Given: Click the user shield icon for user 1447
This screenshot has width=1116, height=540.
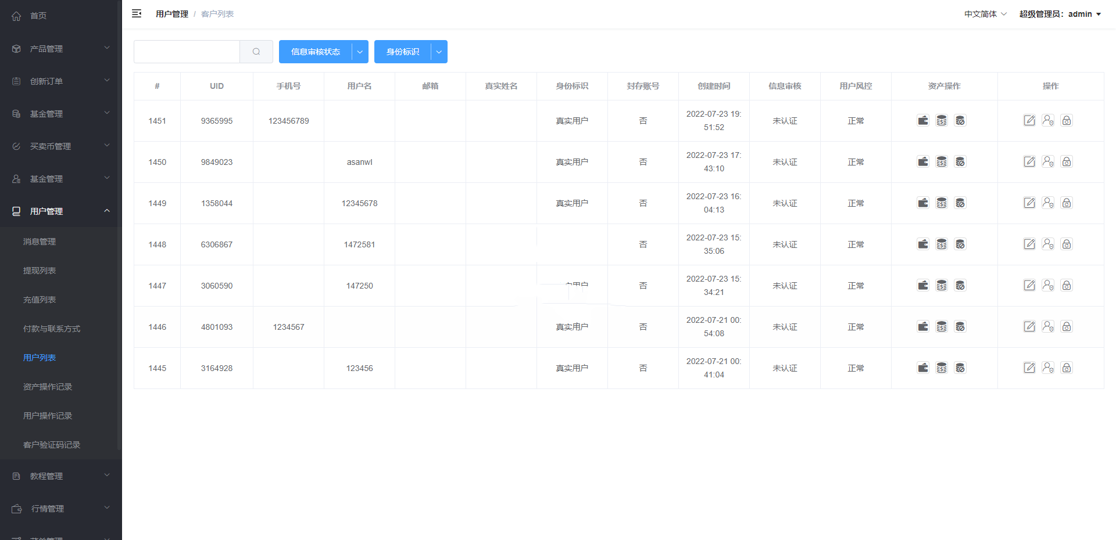Looking at the screenshot, I should [1048, 286].
